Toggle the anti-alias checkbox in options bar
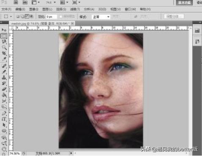Viewport: 202px width, 156px height. click(x=61, y=16)
